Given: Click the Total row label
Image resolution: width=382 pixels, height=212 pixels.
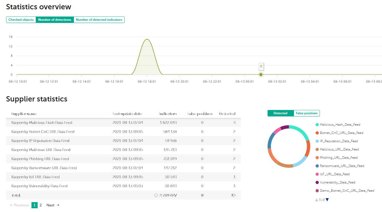Looking at the screenshot, I should click(x=16, y=195).
